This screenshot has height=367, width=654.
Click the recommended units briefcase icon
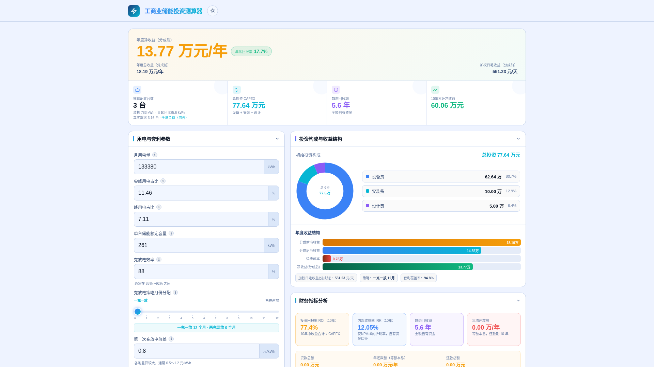point(137,90)
